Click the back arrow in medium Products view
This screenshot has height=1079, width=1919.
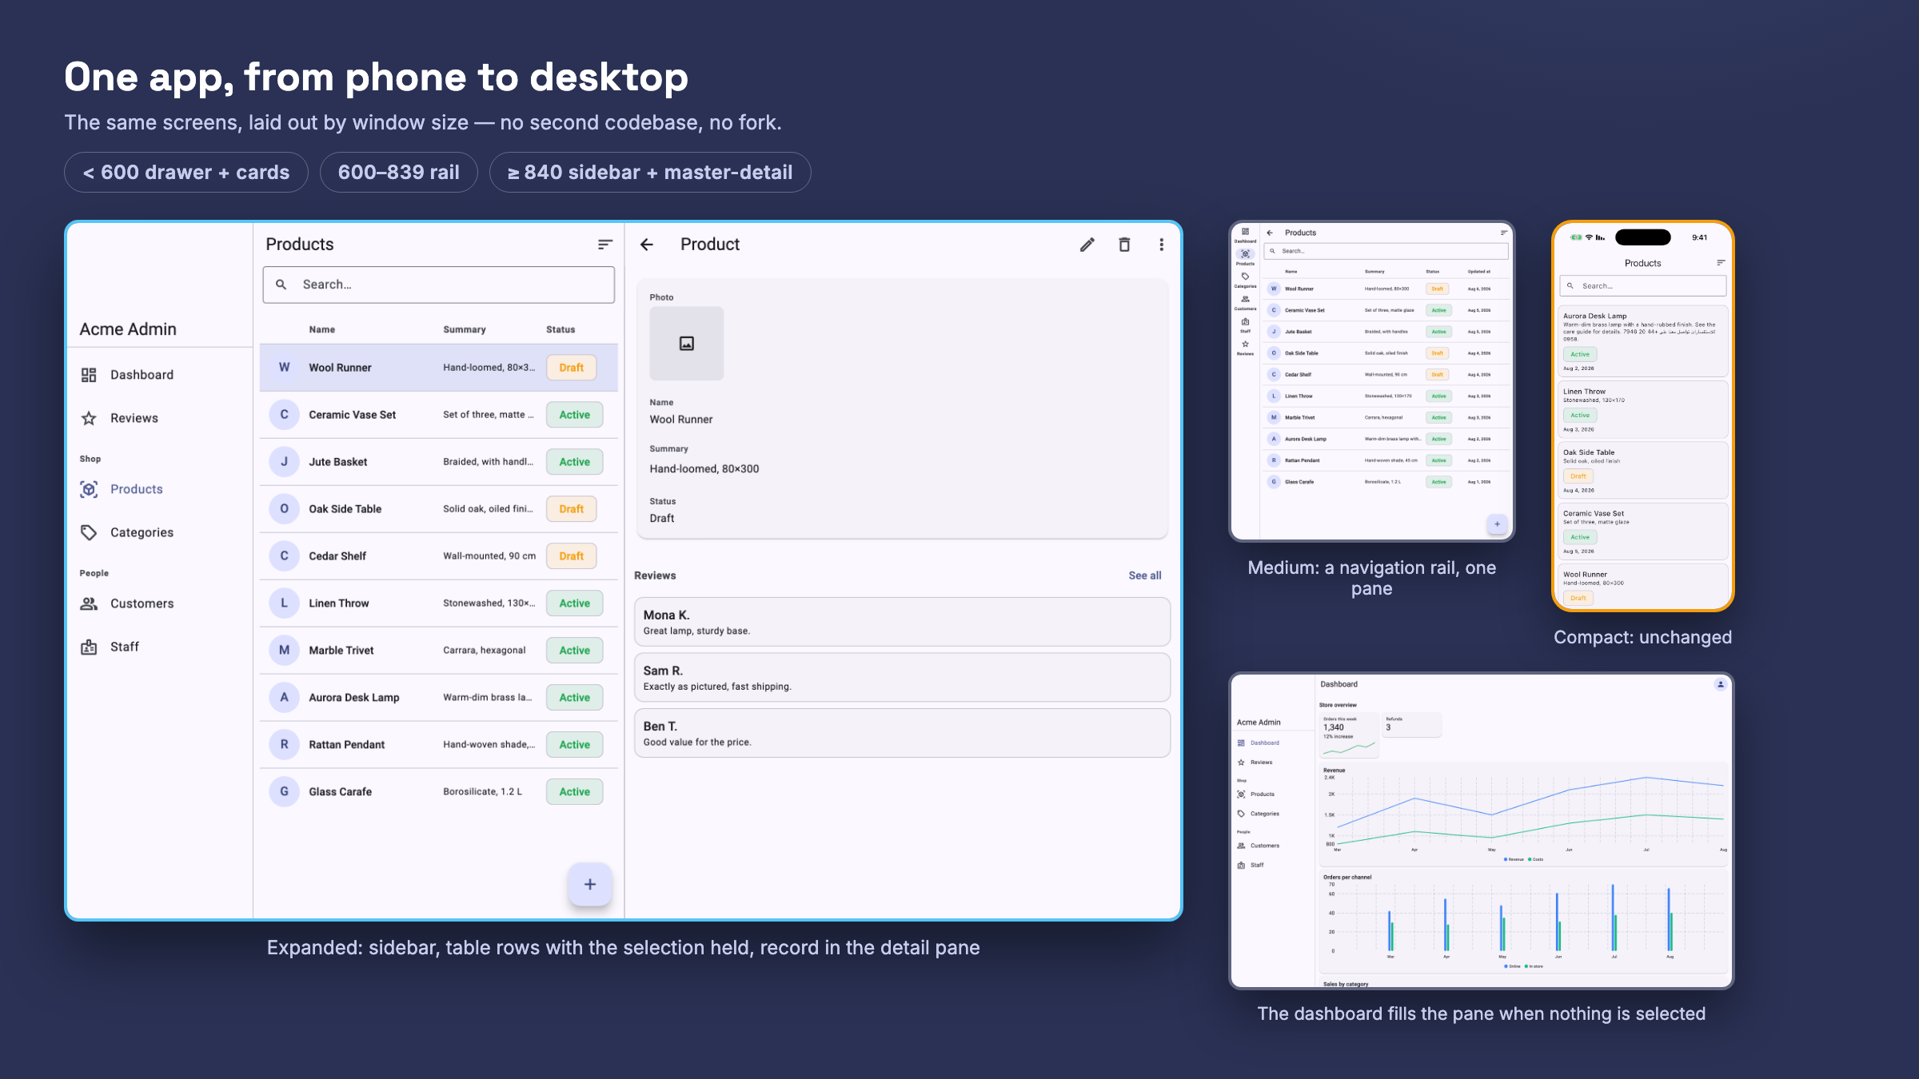tap(1270, 233)
